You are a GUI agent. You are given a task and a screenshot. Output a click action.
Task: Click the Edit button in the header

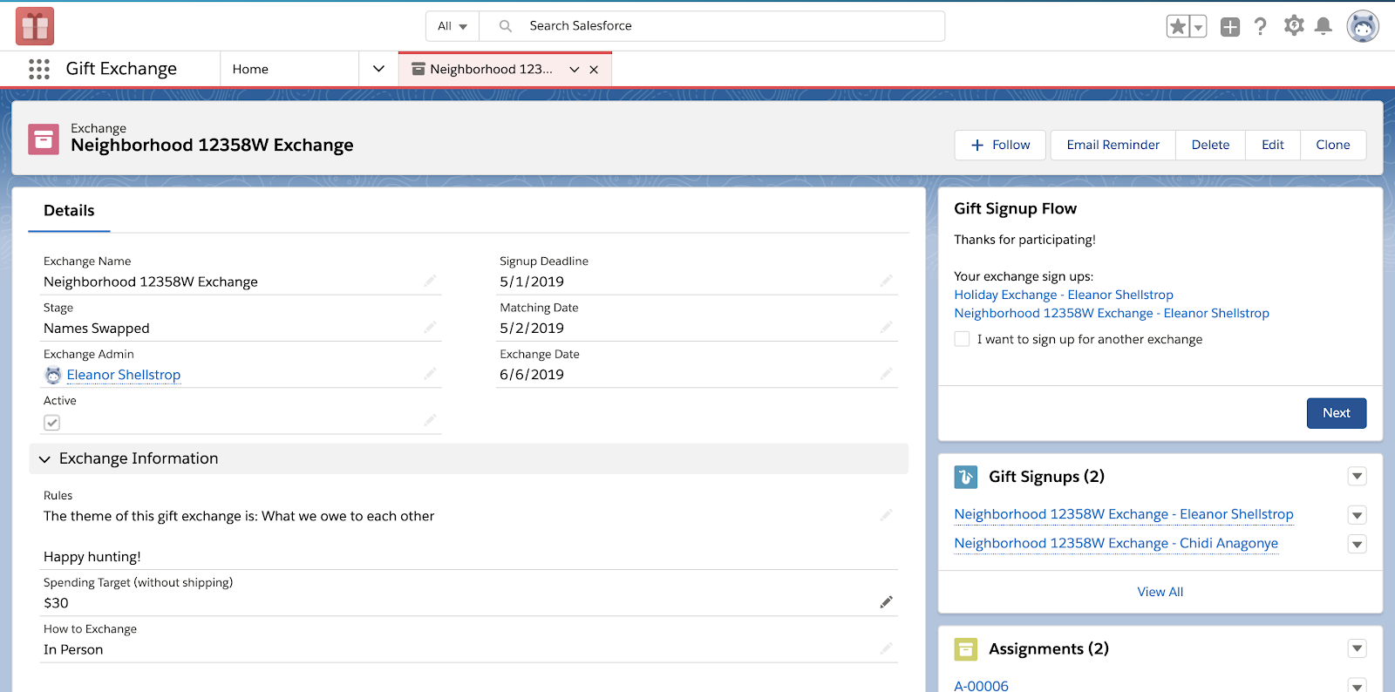1272,145
